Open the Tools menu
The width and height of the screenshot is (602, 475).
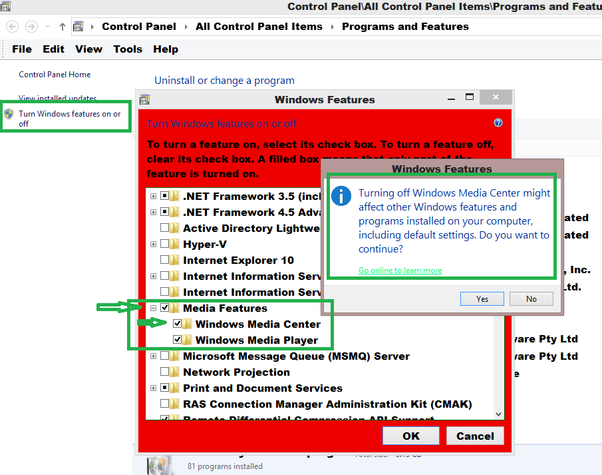pyautogui.click(x=128, y=49)
